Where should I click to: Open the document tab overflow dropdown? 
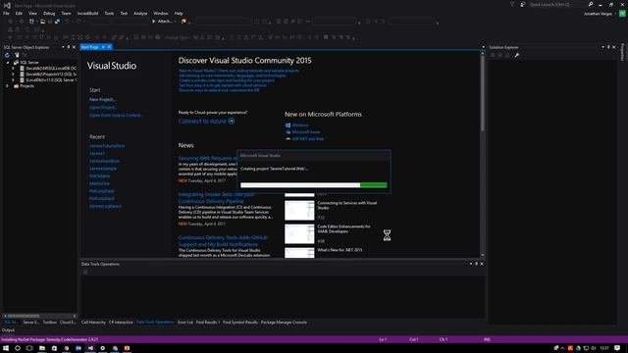[483, 47]
